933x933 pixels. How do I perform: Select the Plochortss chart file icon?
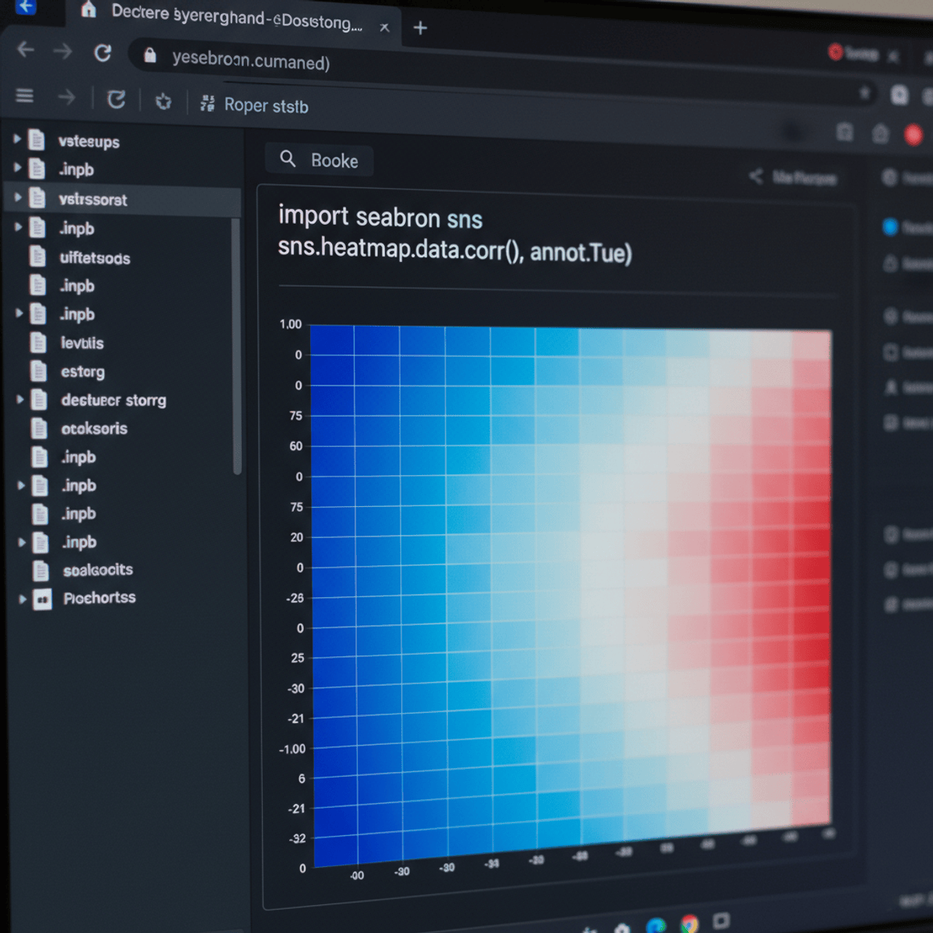(x=42, y=599)
